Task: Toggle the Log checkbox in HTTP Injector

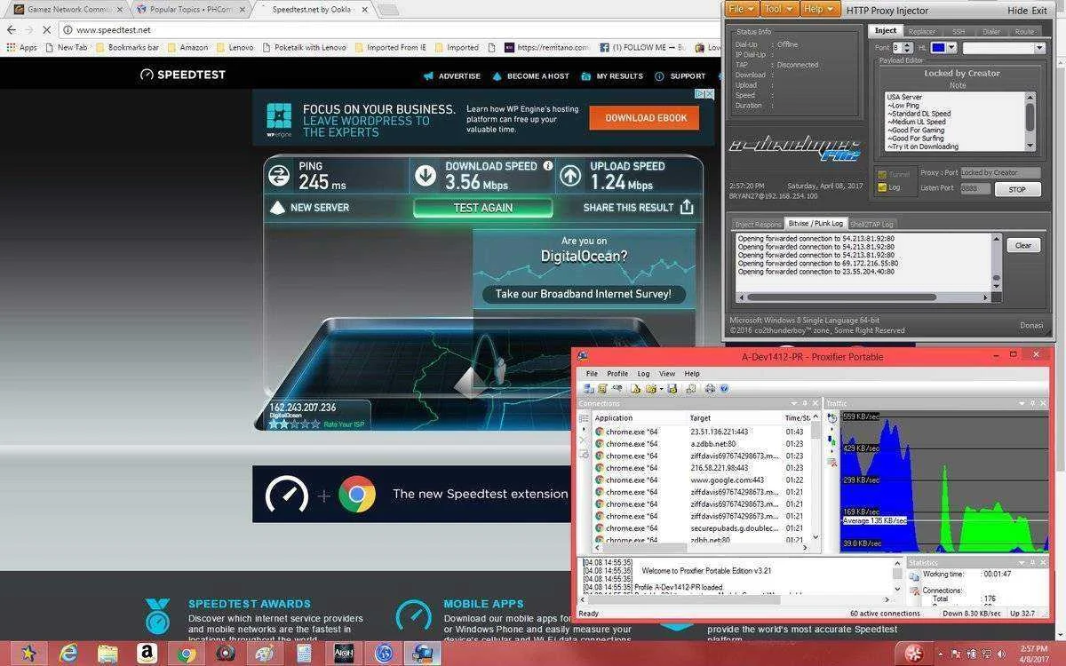Action: (x=882, y=187)
